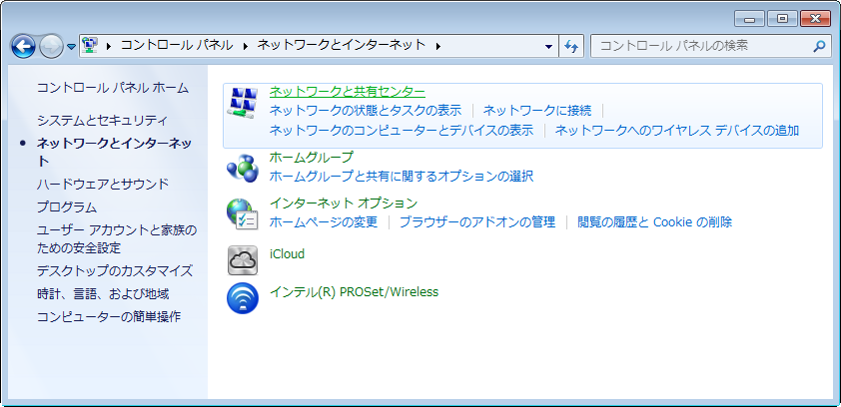Open ハードウェアとサウンド category
This screenshot has width=841, height=407.
pos(103,185)
